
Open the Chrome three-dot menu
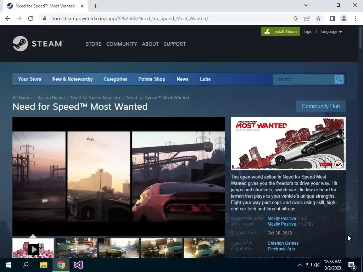(355, 18)
